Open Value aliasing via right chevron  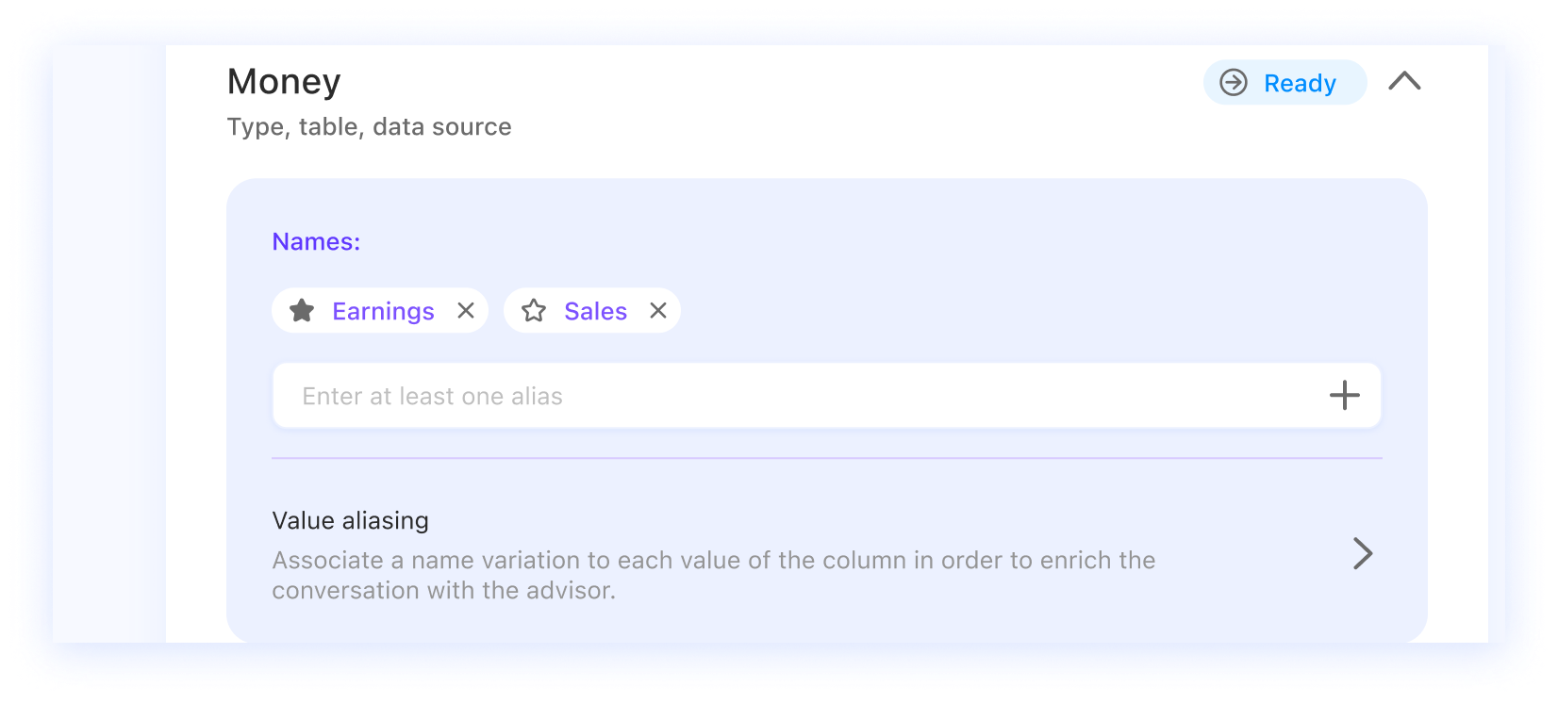1362,553
